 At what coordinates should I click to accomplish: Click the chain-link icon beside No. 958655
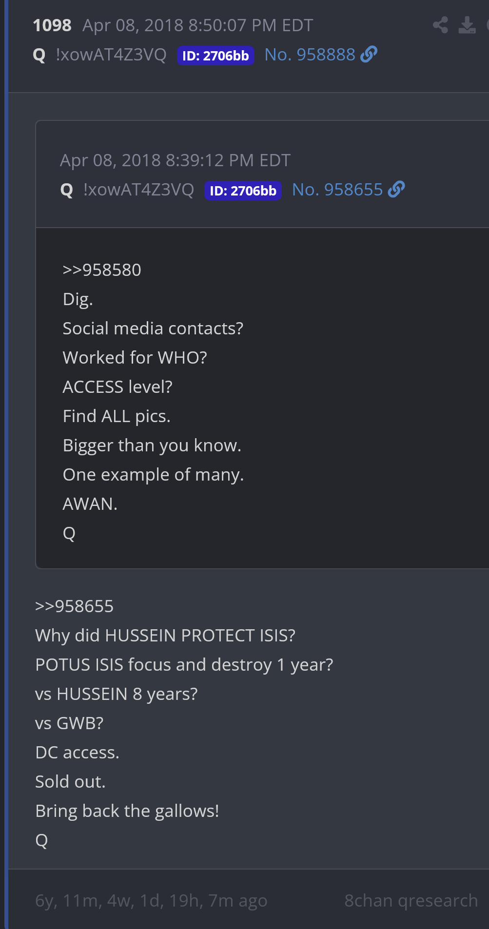396,189
